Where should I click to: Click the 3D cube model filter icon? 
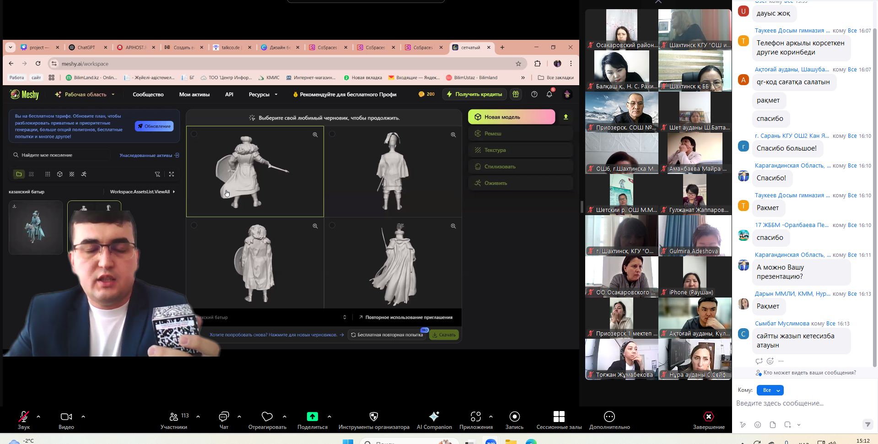tap(60, 174)
